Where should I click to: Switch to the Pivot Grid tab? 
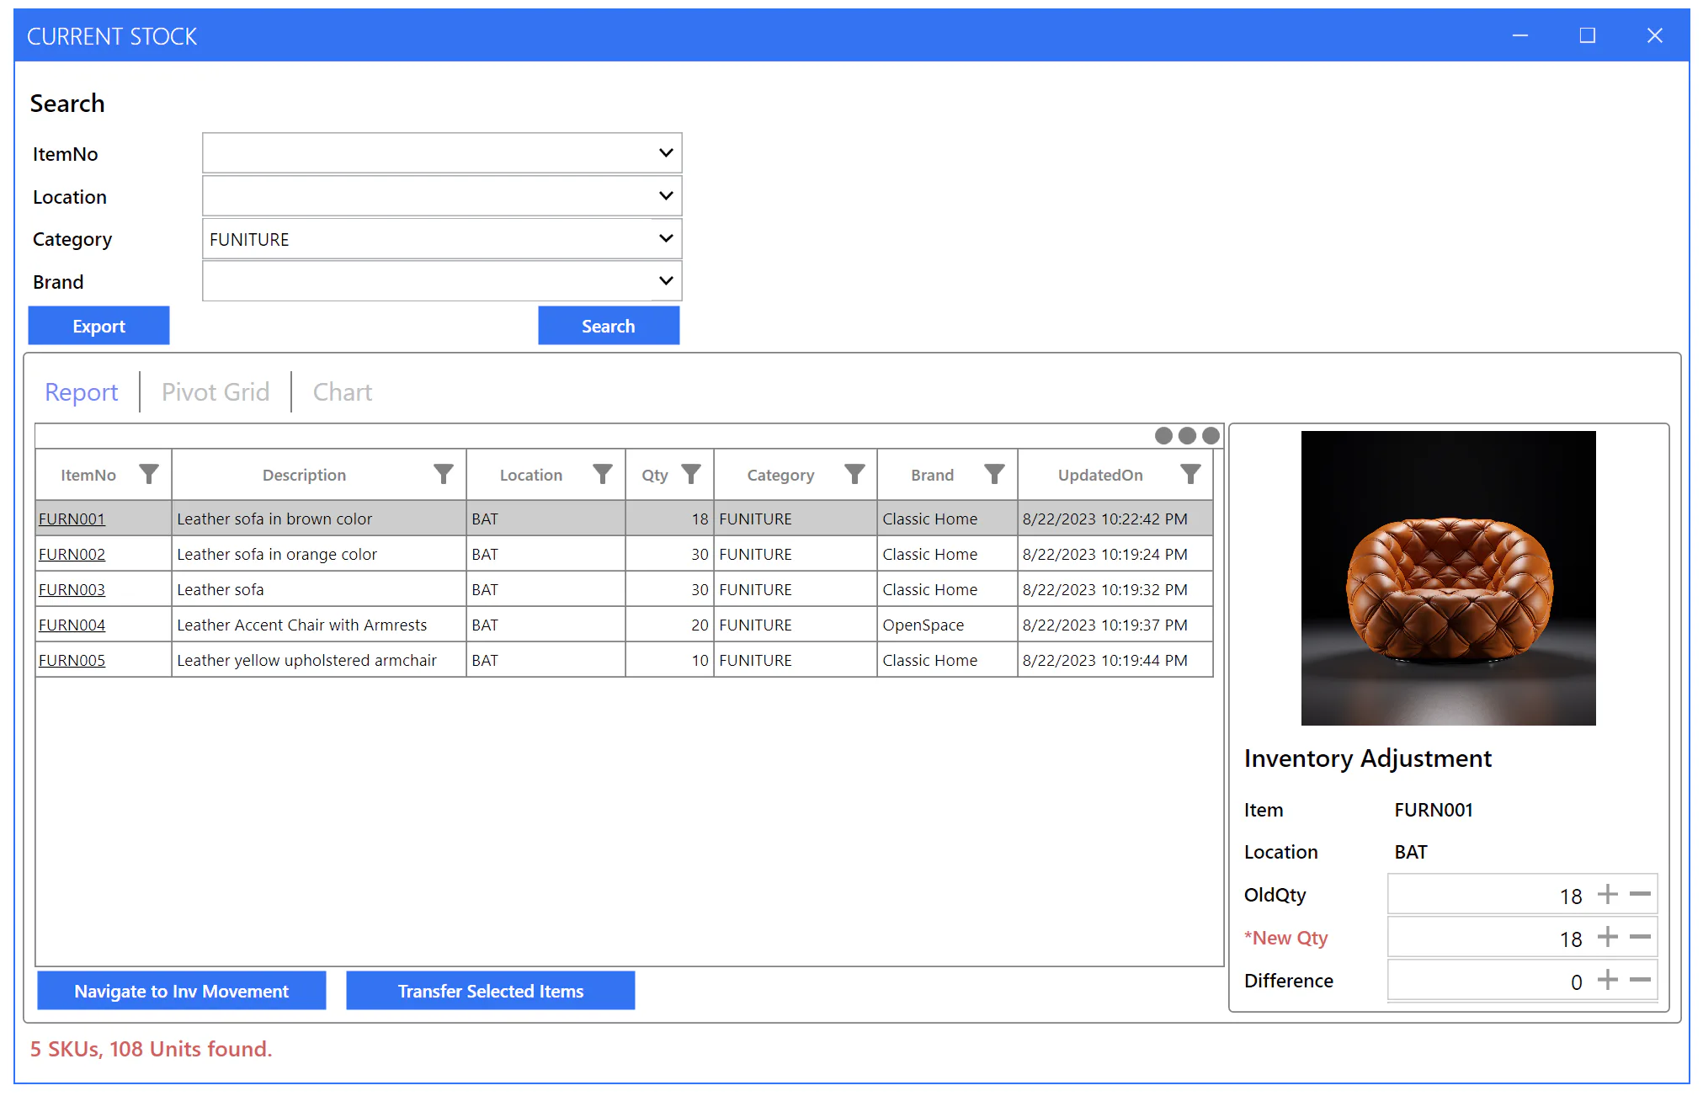coord(216,392)
